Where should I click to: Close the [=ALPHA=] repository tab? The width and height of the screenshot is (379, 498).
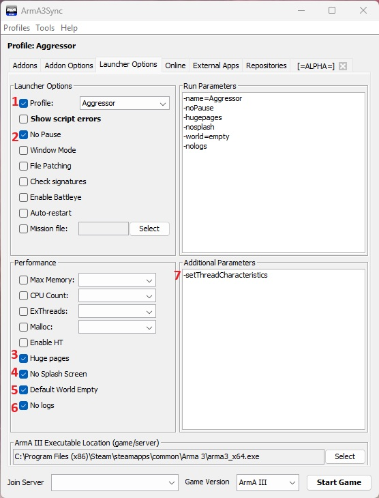coord(342,66)
